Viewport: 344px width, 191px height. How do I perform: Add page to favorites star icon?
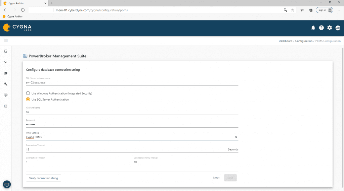pyautogui.click(x=293, y=10)
